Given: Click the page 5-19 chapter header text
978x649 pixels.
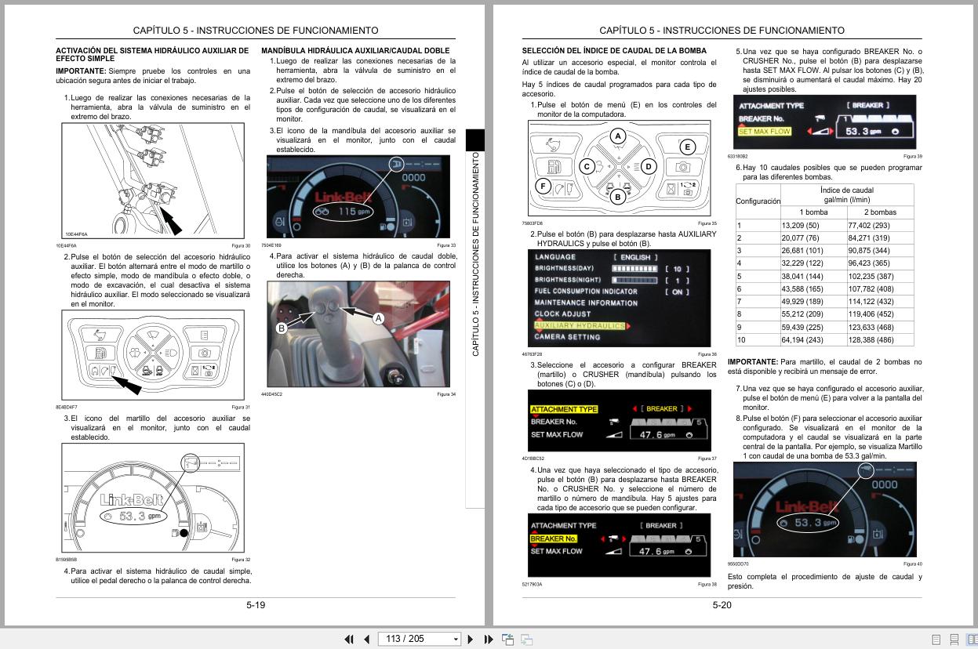Looking at the screenshot, I should pos(256,31).
